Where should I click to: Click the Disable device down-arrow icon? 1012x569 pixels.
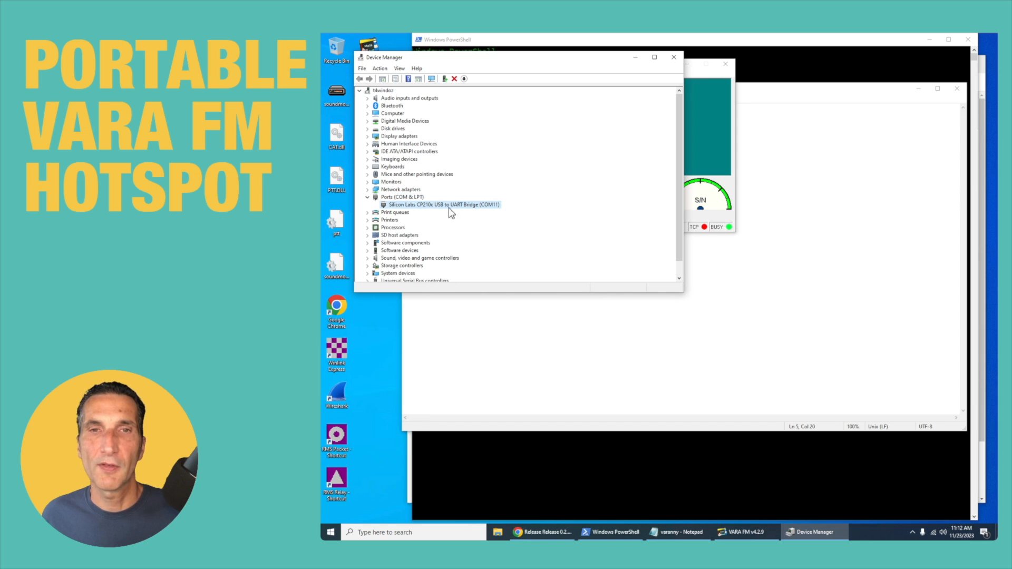click(x=464, y=79)
